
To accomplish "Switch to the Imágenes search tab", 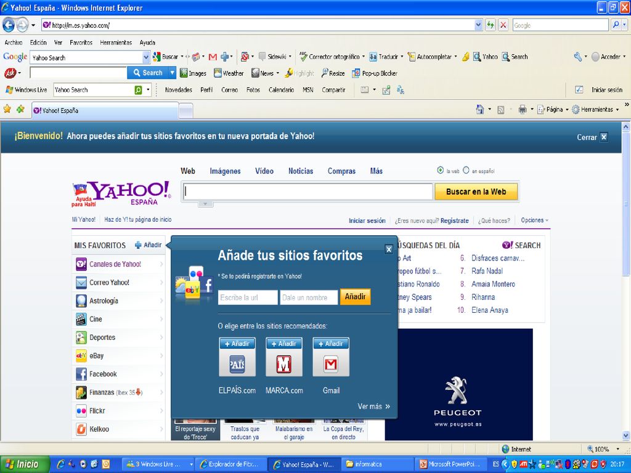I will [225, 171].
